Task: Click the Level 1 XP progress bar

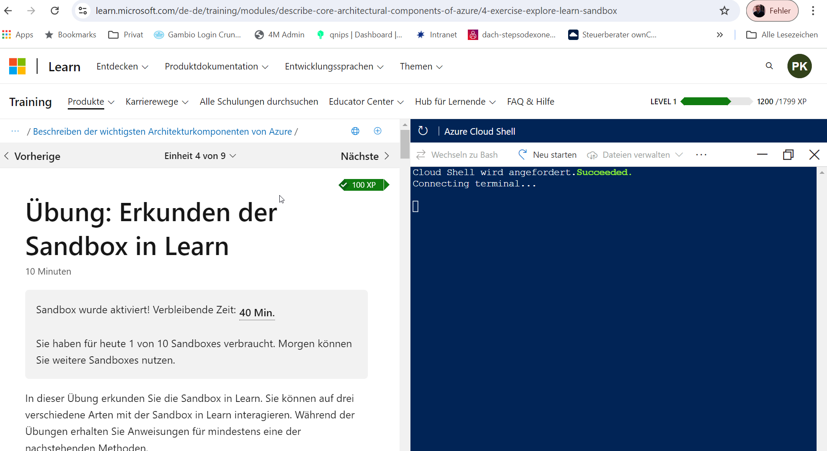Action: click(716, 101)
